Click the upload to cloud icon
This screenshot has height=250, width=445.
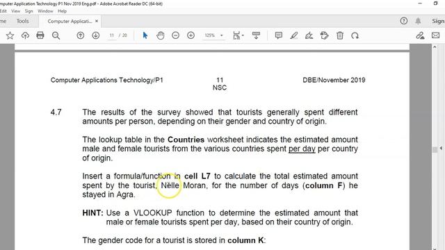click(x=25, y=35)
